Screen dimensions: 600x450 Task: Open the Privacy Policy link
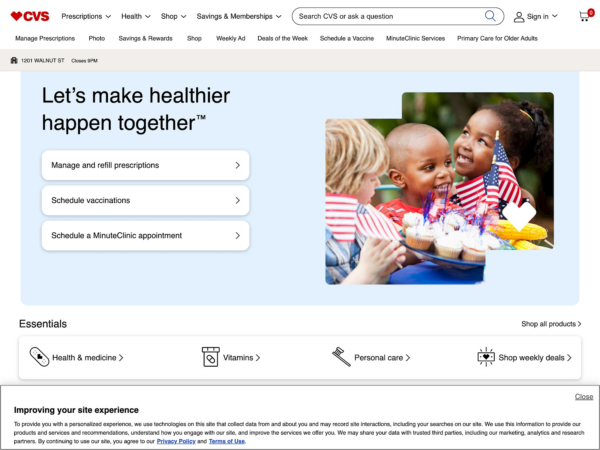coord(176,441)
